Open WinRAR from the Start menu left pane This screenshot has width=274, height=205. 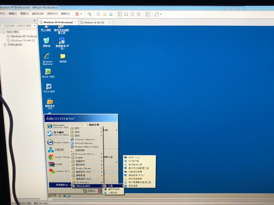pos(55,164)
